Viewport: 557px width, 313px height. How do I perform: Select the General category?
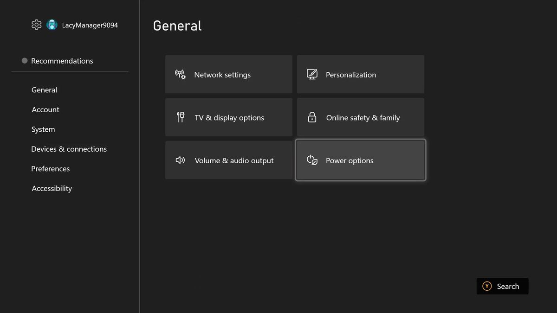pyautogui.click(x=44, y=90)
